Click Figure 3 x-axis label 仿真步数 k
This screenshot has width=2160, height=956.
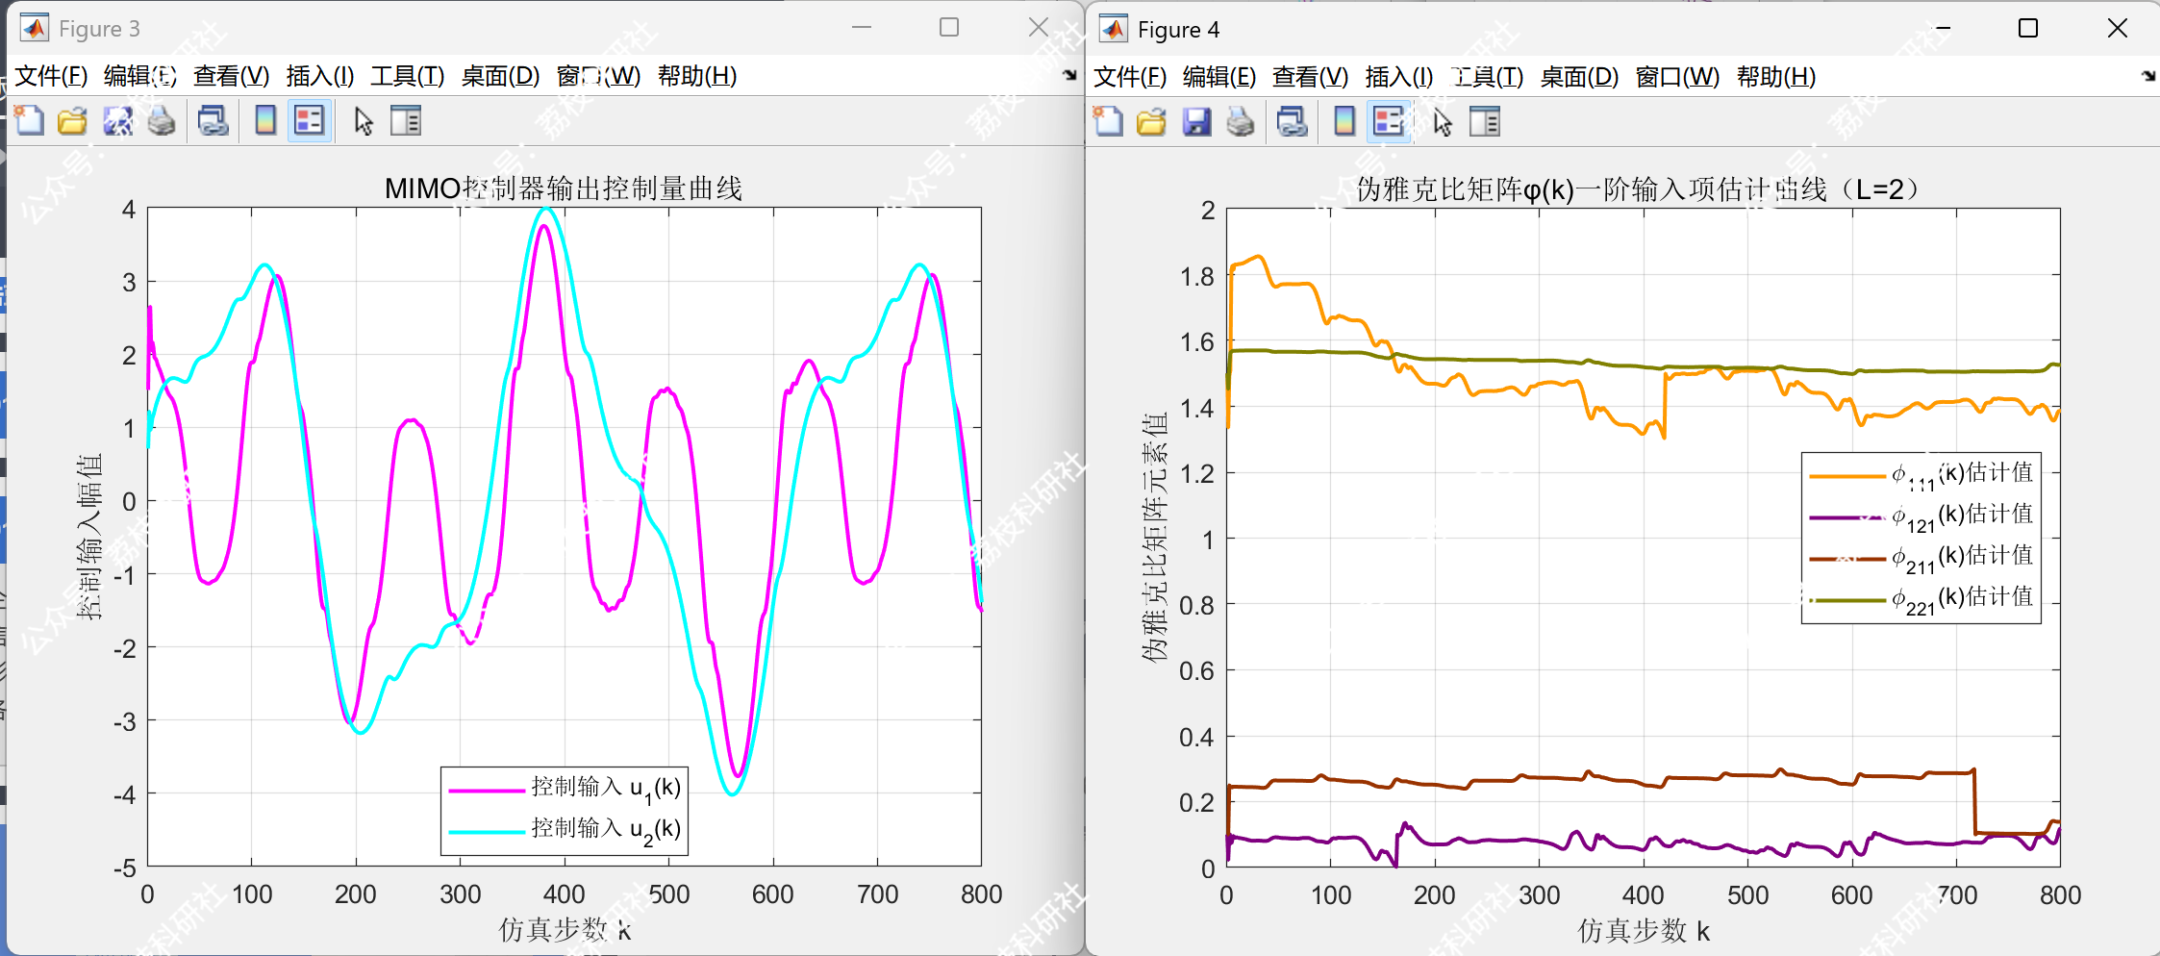(x=565, y=930)
